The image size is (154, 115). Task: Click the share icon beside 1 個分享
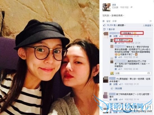[104, 29]
